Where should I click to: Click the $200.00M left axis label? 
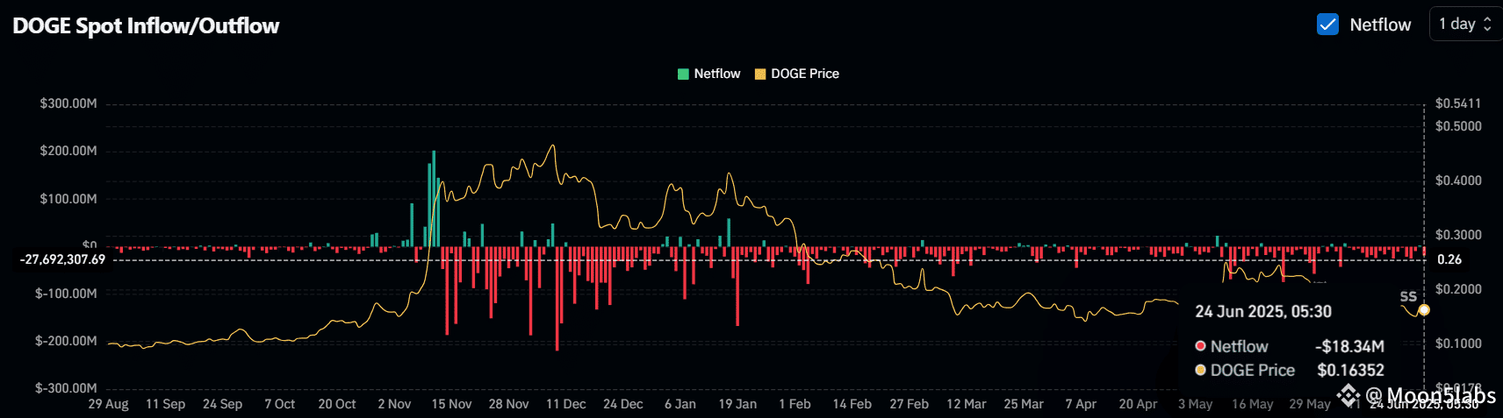point(68,151)
